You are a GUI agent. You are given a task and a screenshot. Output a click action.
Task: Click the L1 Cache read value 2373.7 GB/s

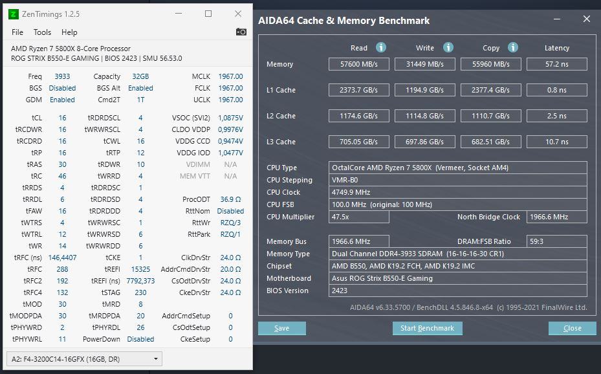click(x=359, y=90)
